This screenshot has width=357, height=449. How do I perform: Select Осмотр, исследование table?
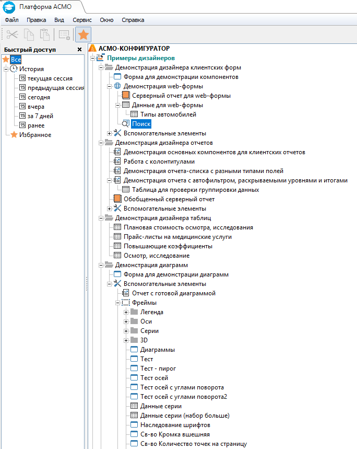click(157, 256)
